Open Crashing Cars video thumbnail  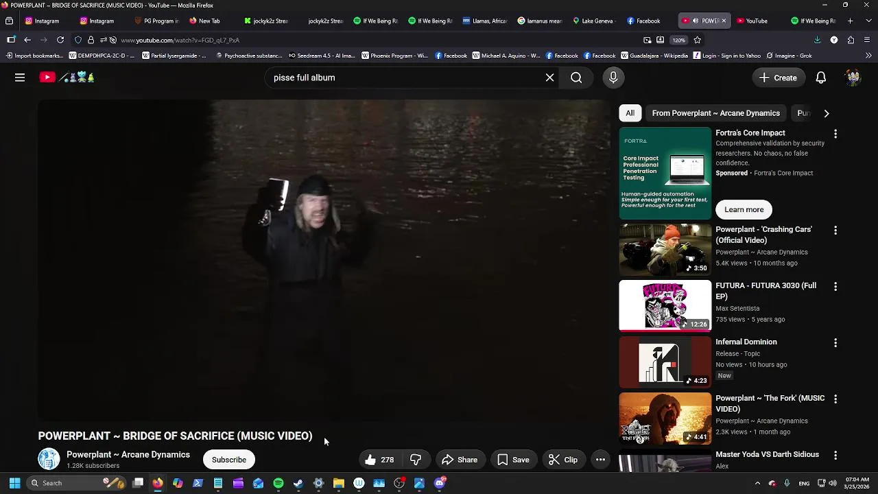click(665, 250)
